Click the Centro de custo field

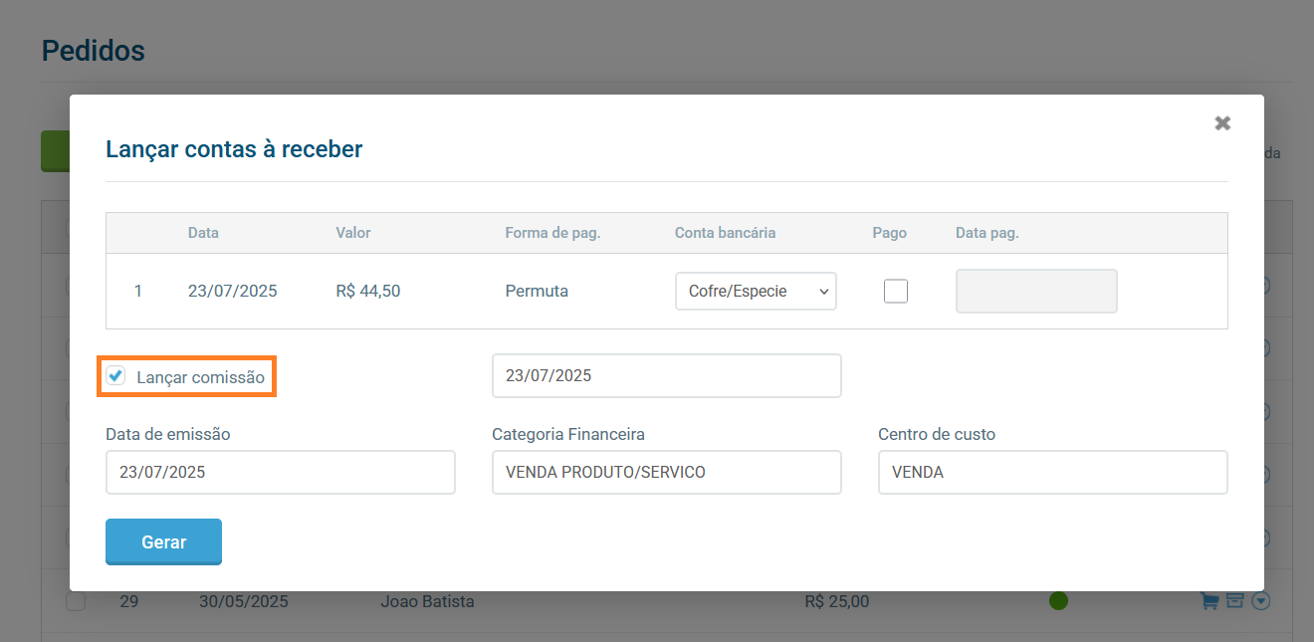coord(1052,473)
